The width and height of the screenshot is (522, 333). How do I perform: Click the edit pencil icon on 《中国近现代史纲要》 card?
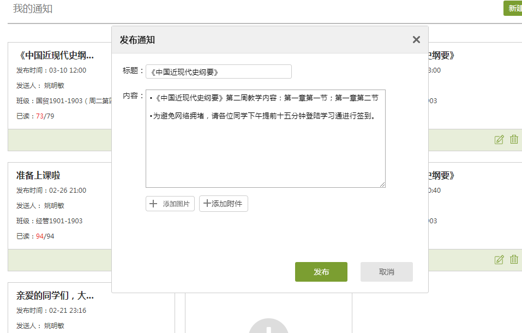click(499, 140)
